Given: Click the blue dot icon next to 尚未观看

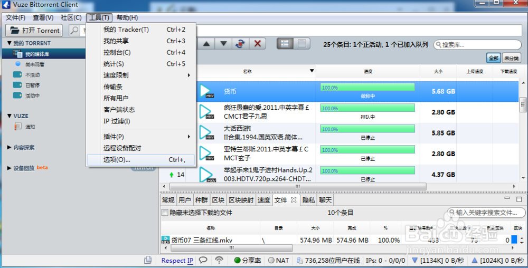Looking at the screenshot, I should pos(18,64).
